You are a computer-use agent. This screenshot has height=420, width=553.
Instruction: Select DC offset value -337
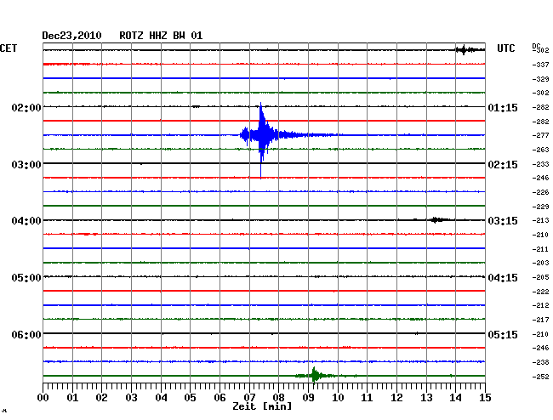[540, 65]
